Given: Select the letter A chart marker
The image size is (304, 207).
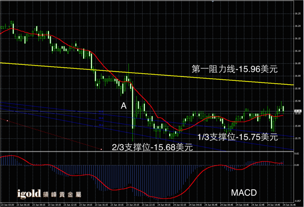Looking at the screenshot, I should tap(124, 106).
